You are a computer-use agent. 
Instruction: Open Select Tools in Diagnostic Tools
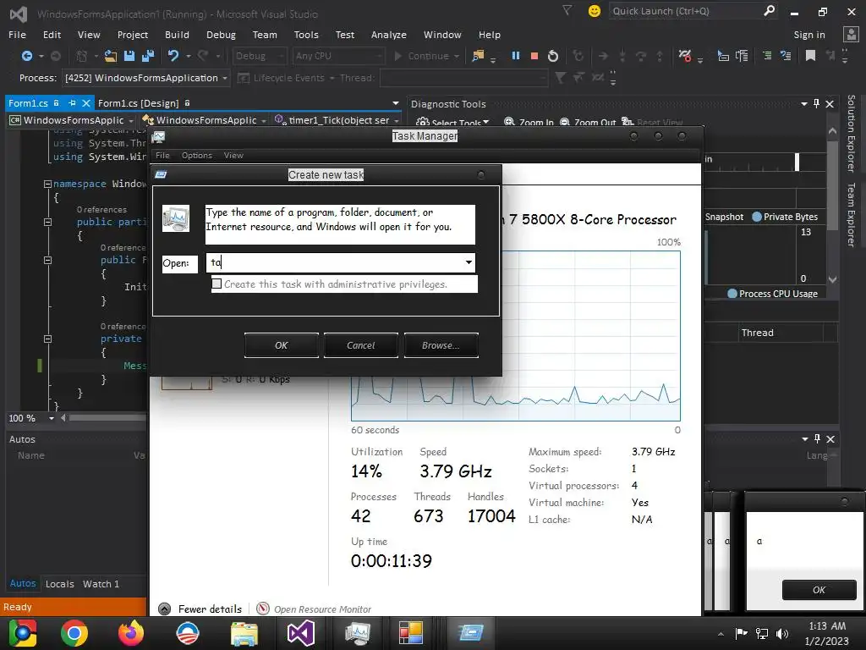click(x=453, y=122)
